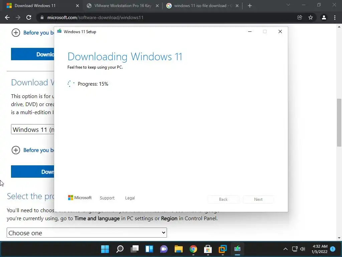Screen dimensions: 342x257
Task: Open the Windows 11 edition dropdown
Action: 32,130
